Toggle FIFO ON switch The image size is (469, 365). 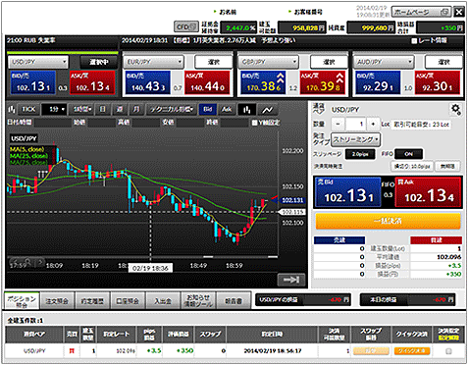tap(408, 154)
